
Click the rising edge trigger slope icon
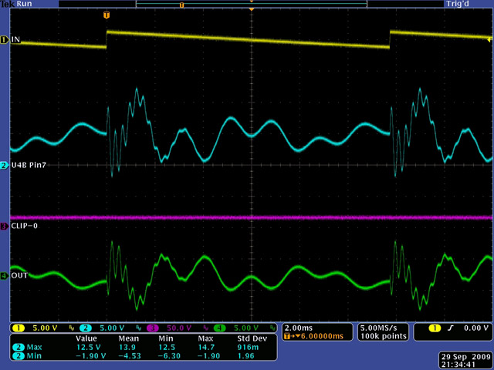(447, 328)
